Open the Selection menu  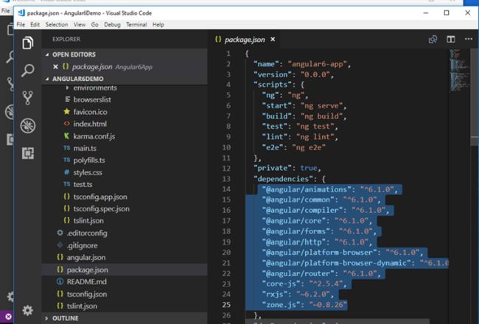(57, 24)
